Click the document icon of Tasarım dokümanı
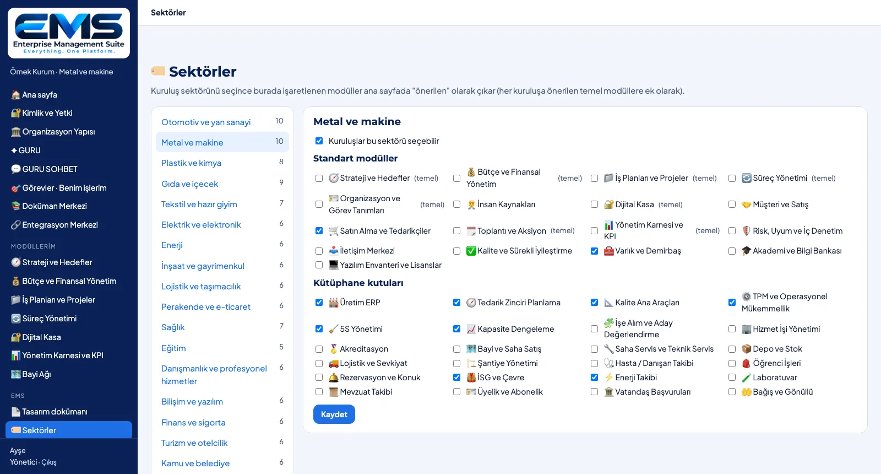Viewport: 881px width, 474px height. tap(16, 412)
